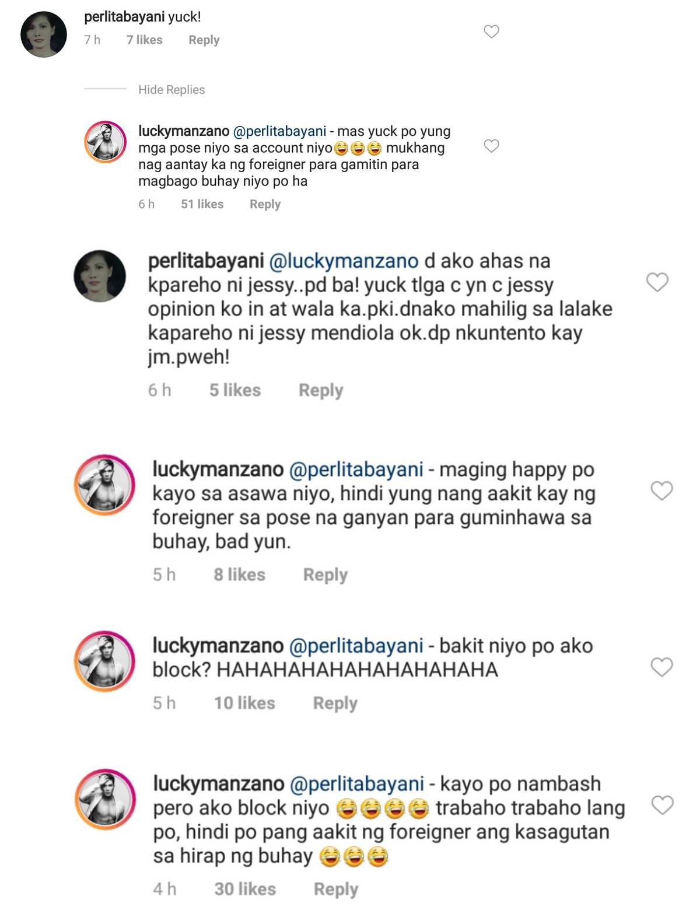Like perlitabayani's 'yuck!' comment with the heart

pyautogui.click(x=492, y=31)
